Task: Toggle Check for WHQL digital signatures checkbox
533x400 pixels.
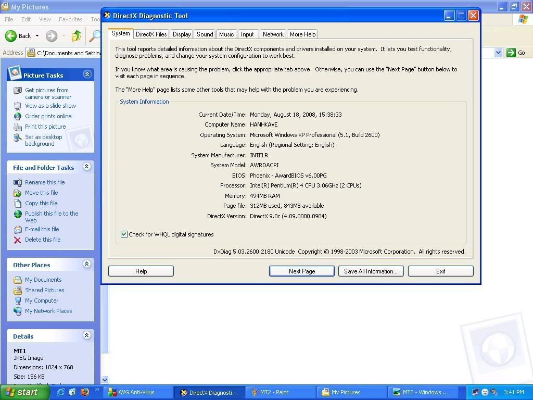Action: point(124,234)
